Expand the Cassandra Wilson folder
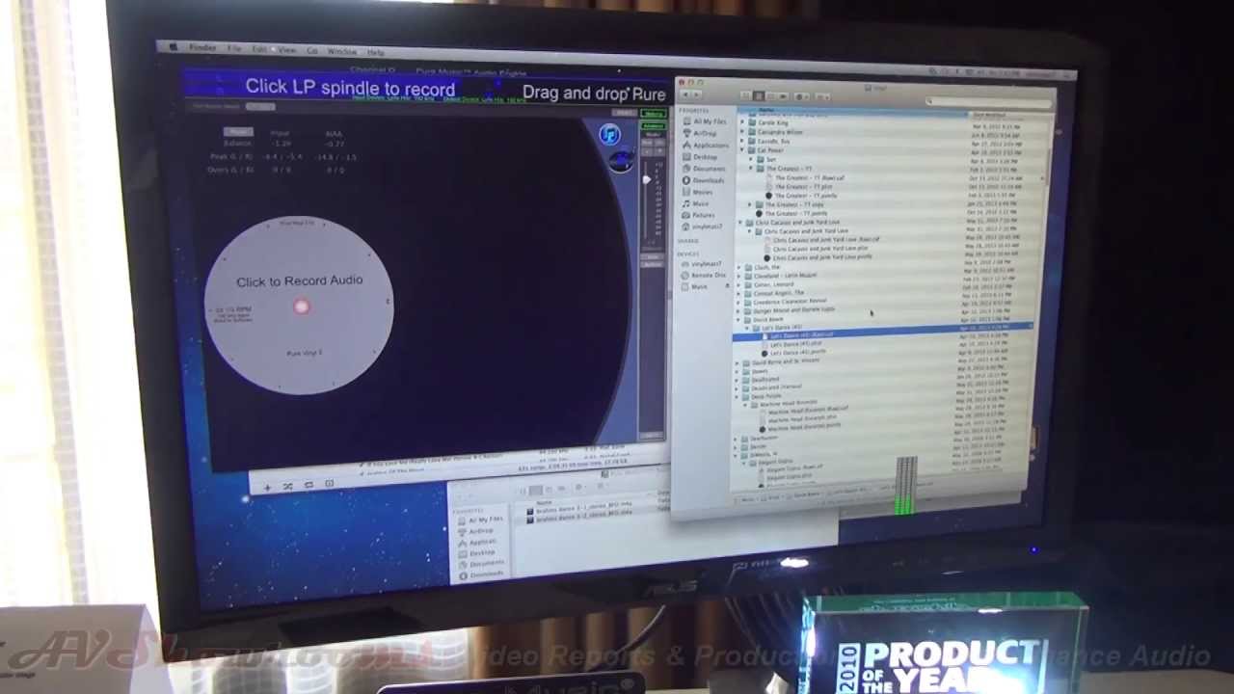The height and width of the screenshot is (694, 1234). click(743, 131)
